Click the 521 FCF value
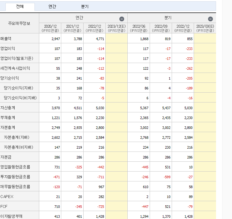Screen dimensions: 232x219 pyautogui.click(x=168, y=207)
